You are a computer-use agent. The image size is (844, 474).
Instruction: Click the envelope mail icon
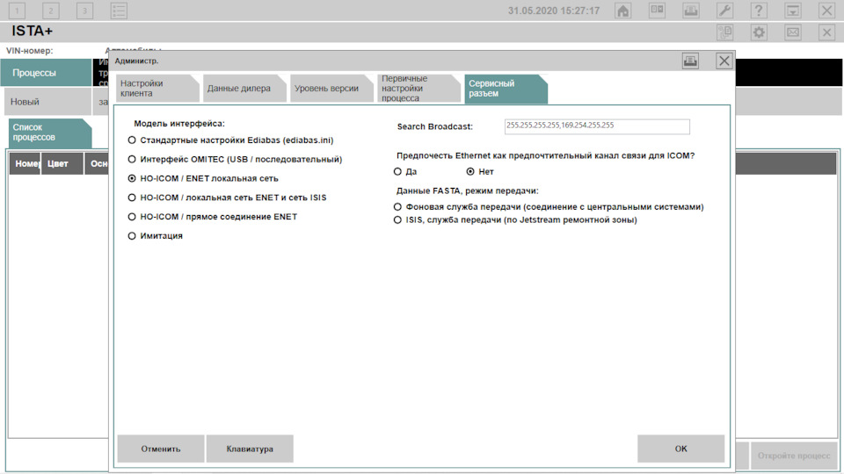pos(792,32)
